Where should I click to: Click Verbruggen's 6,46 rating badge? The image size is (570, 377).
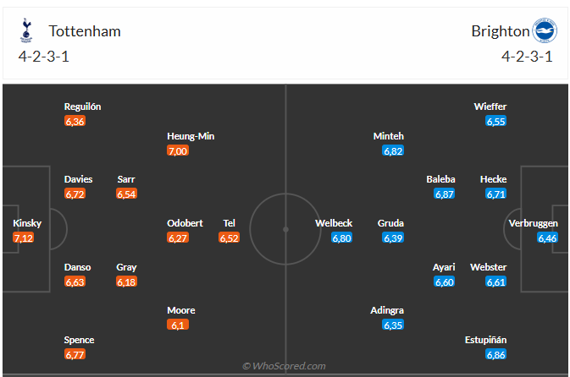coord(547,238)
